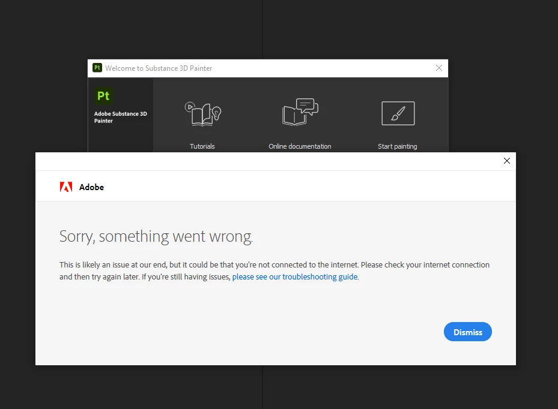Click the Tutorials label
Image resolution: width=558 pixels, height=409 pixels.
202,146
